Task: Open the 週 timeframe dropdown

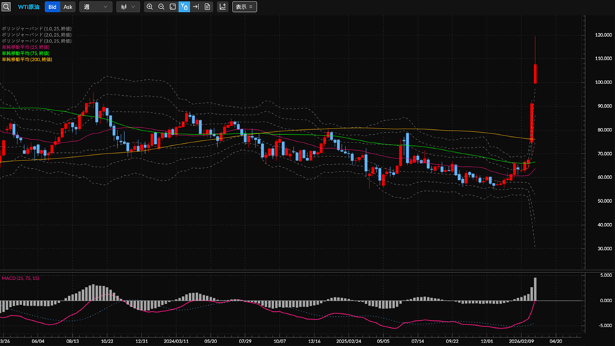Action: [96, 7]
